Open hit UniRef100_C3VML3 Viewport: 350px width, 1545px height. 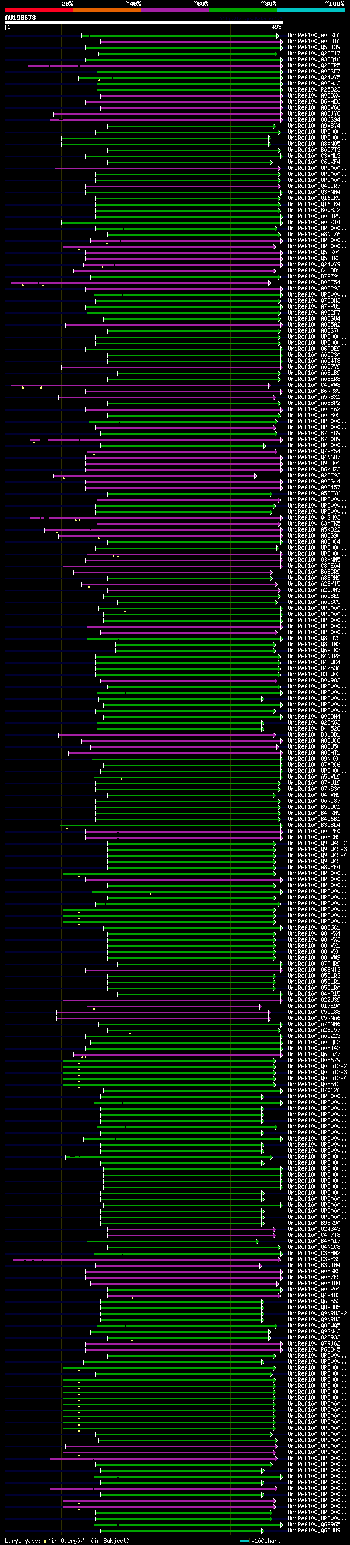[x=314, y=156]
